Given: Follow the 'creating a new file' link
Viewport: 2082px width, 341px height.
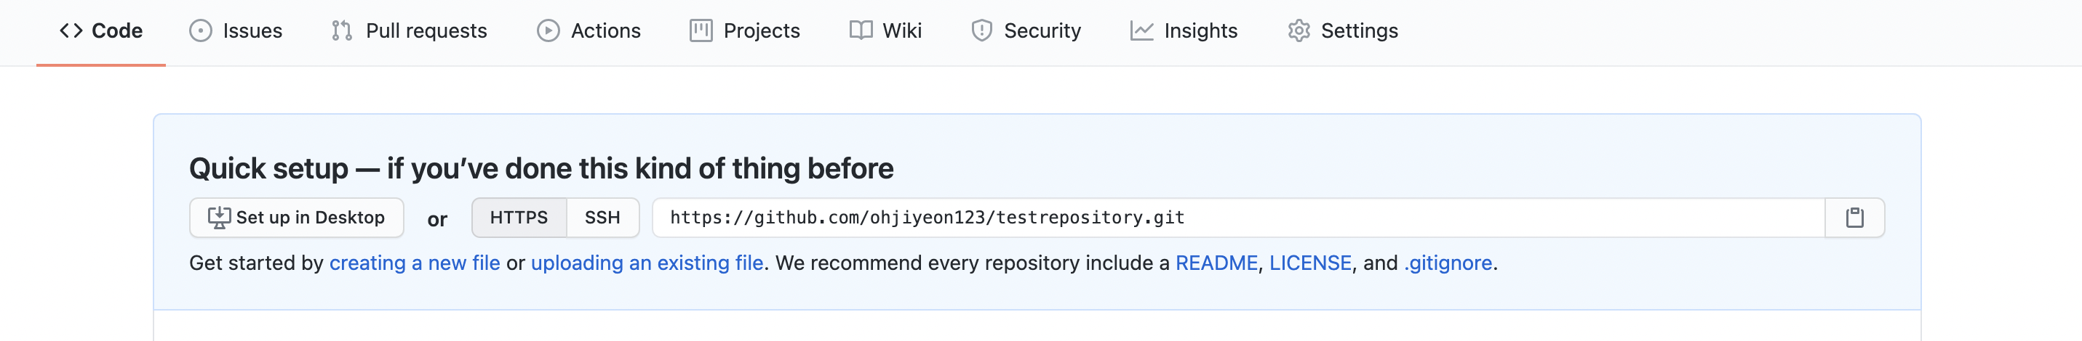Looking at the screenshot, I should [415, 263].
